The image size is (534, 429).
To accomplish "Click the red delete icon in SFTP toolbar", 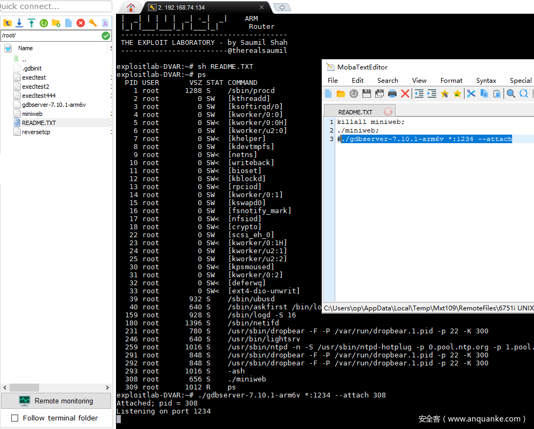I will pos(81,23).
